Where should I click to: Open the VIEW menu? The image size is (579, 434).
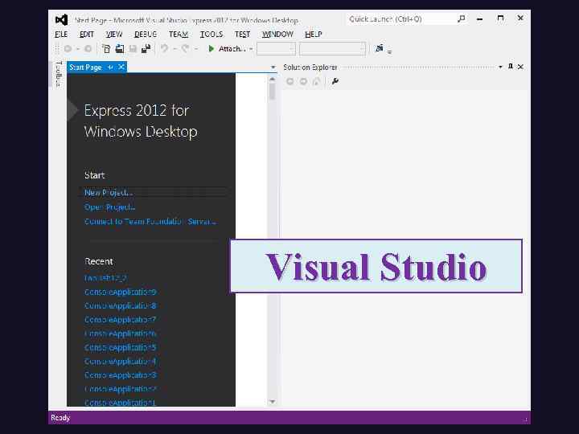pos(113,35)
